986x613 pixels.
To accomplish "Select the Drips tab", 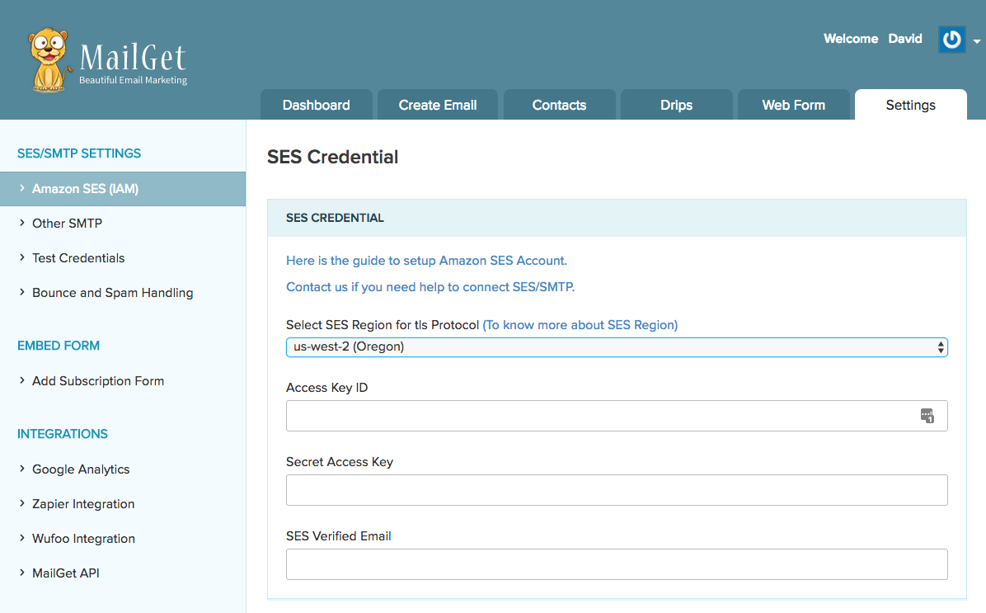I will 676,105.
